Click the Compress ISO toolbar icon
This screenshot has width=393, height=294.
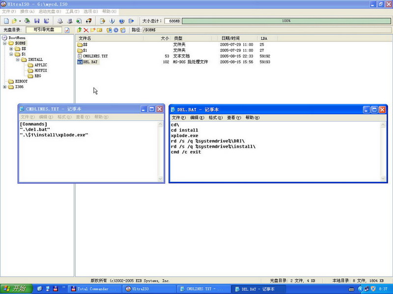(79, 21)
